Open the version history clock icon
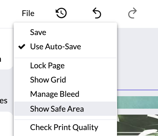This screenshot has width=158, height=136. [x=61, y=13]
